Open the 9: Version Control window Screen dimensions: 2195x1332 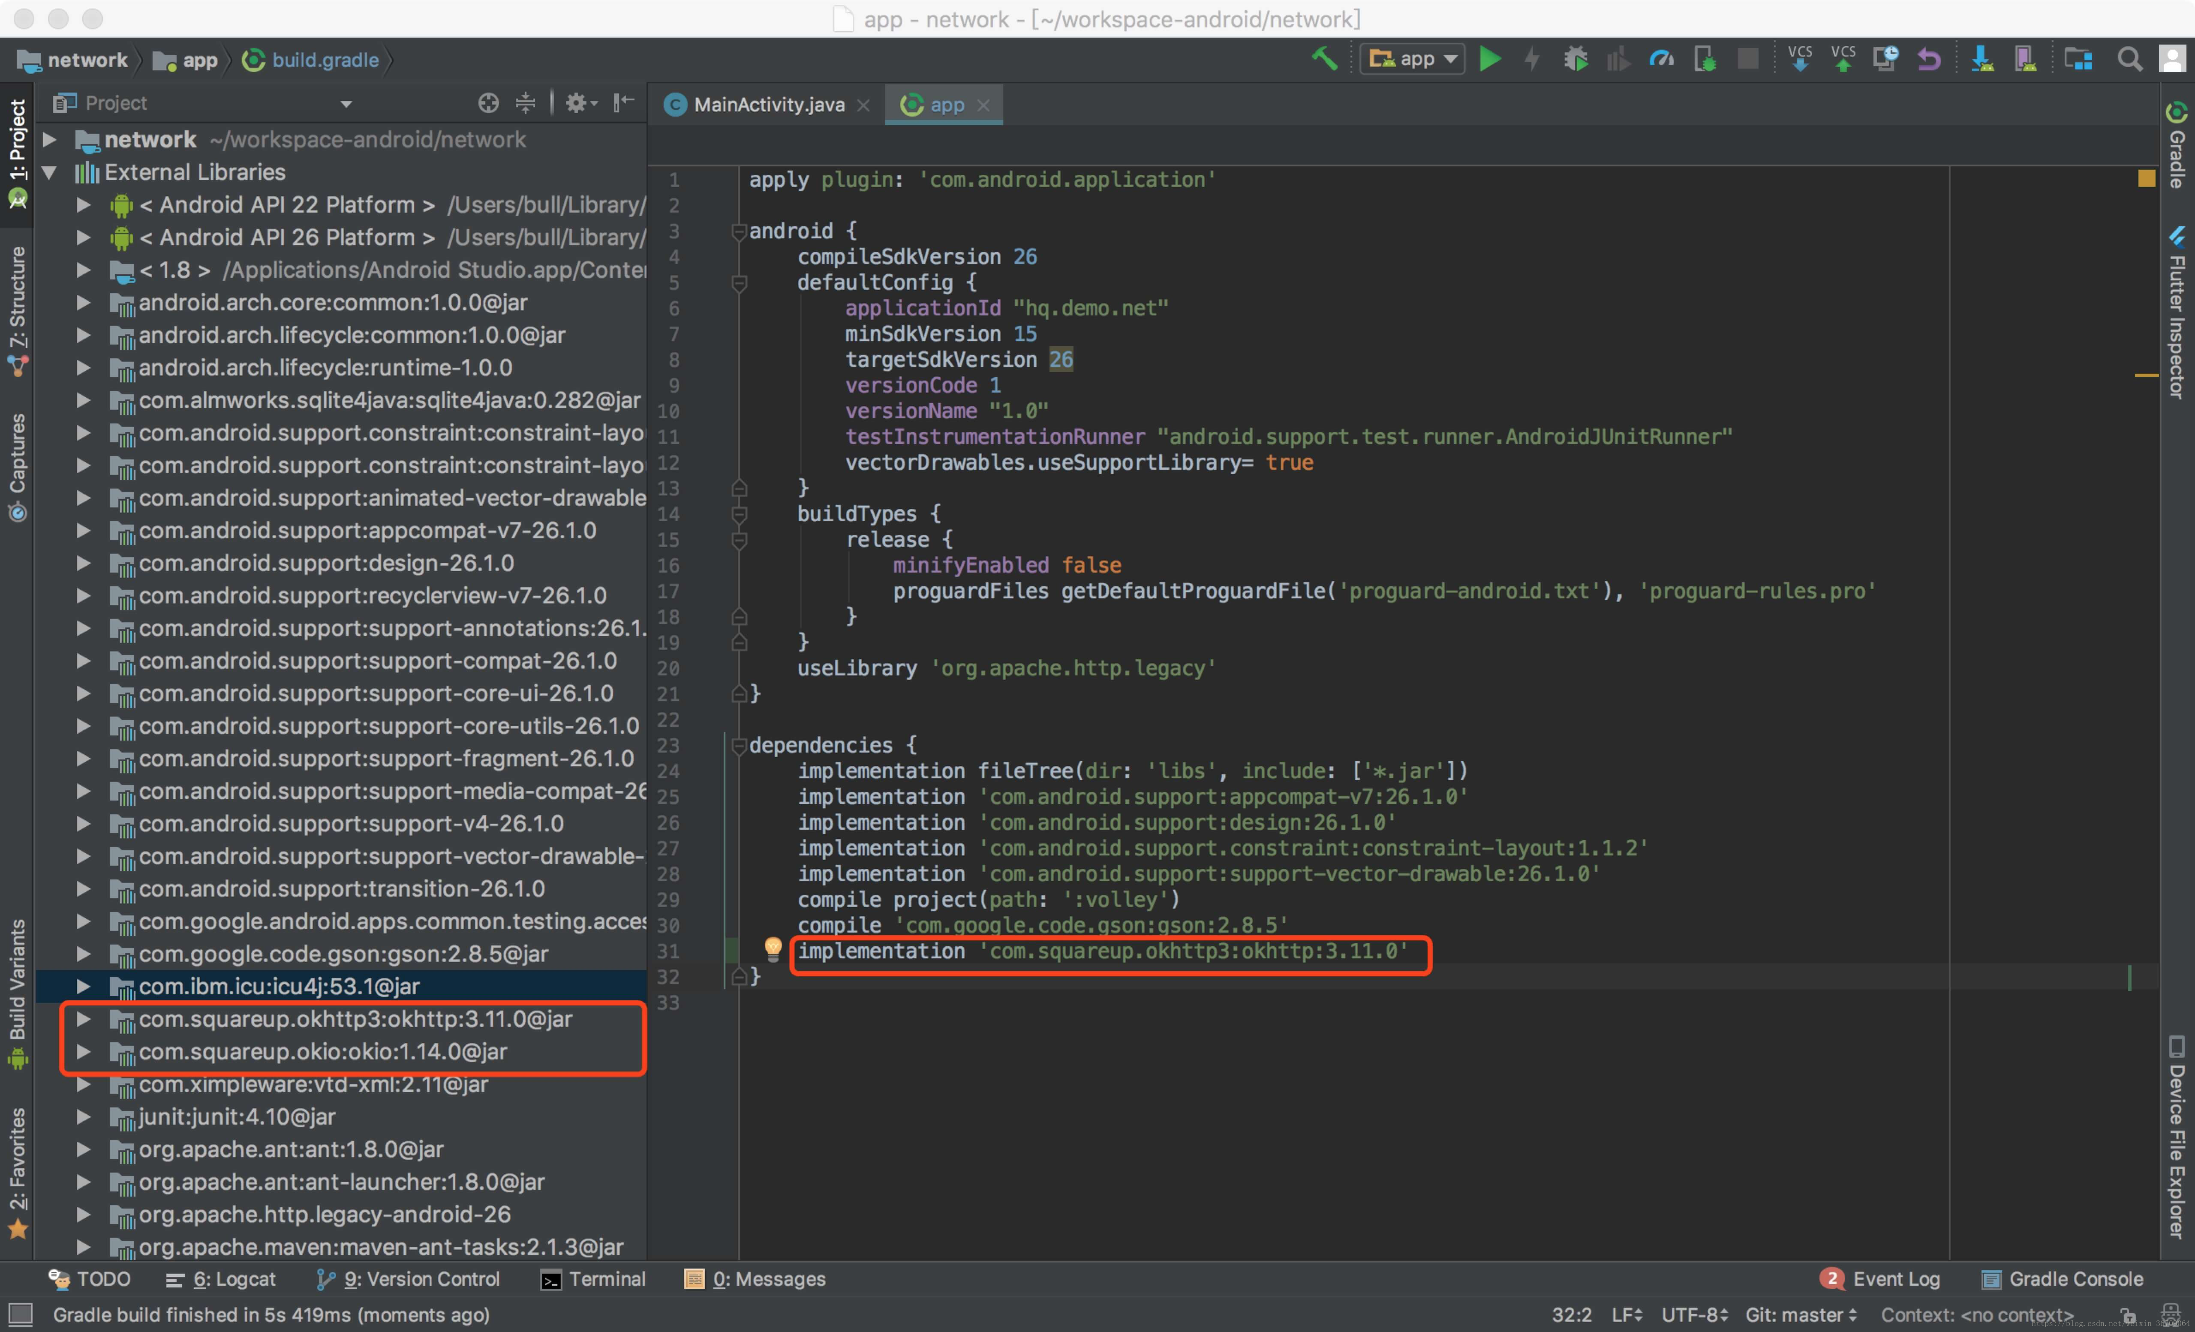(408, 1278)
